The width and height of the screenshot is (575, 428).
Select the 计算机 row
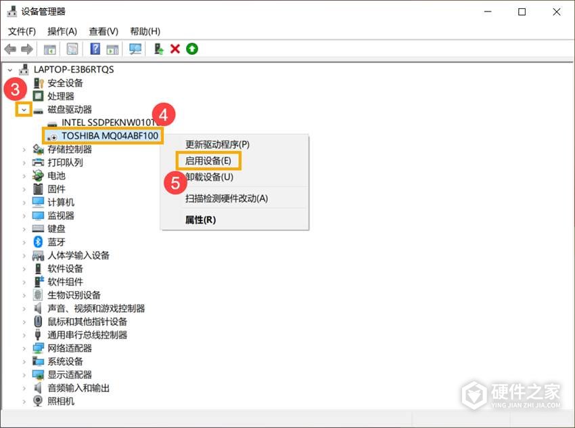coord(61,202)
